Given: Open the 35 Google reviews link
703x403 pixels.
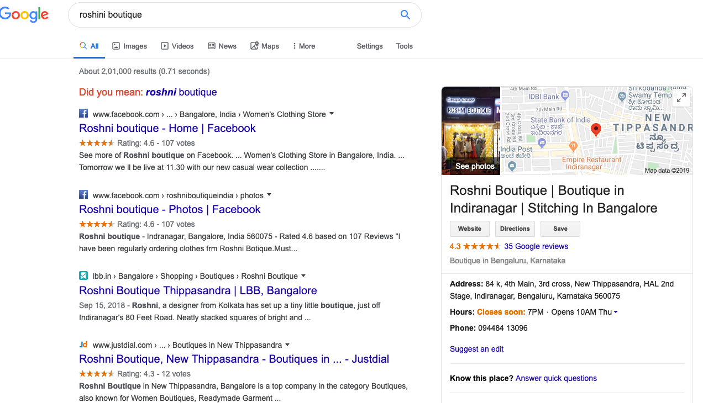Looking at the screenshot, I should click(x=536, y=246).
